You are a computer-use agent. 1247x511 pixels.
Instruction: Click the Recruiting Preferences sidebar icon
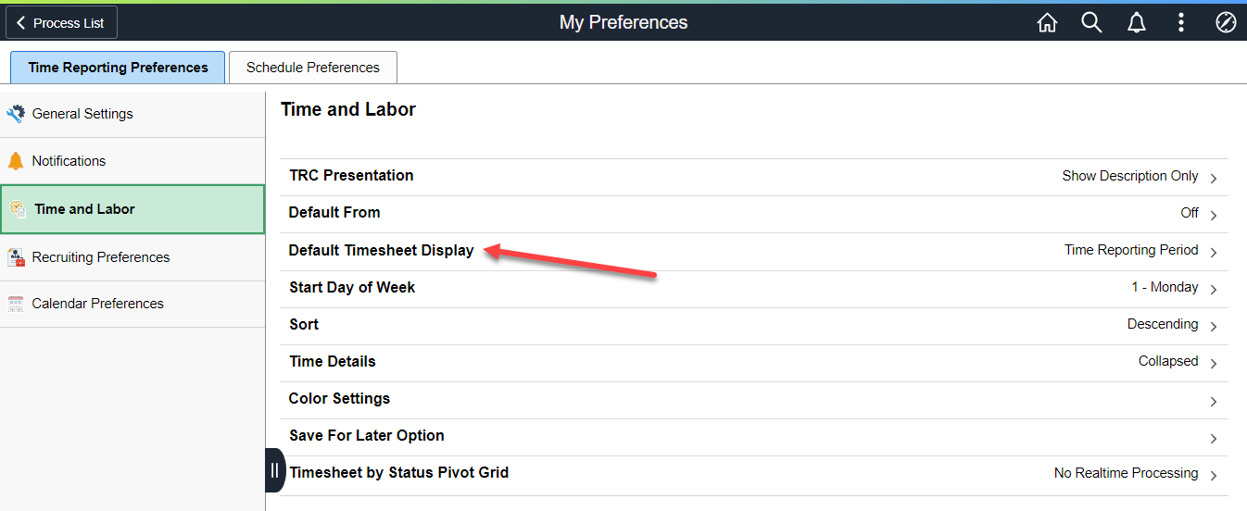click(x=16, y=257)
